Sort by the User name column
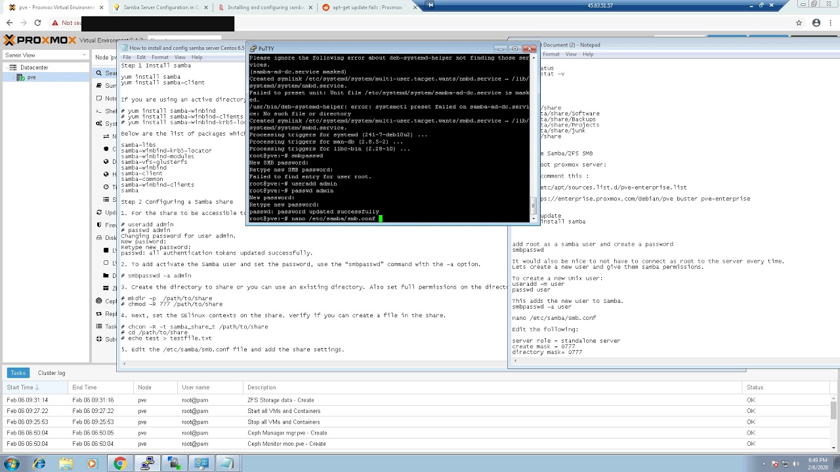This screenshot has height=472, width=840. (x=210, y=387)
